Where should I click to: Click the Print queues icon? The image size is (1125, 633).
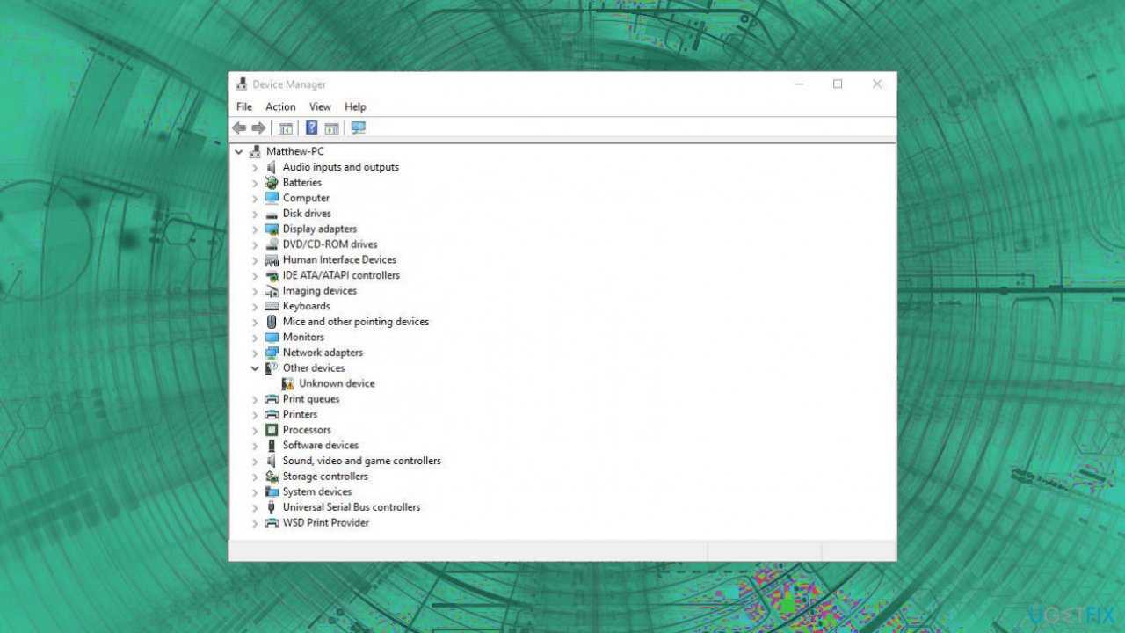272,399
